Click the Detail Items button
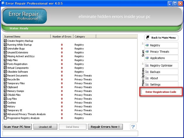The width and height of the screenshot is (184, 138). [x=72, y=127]
